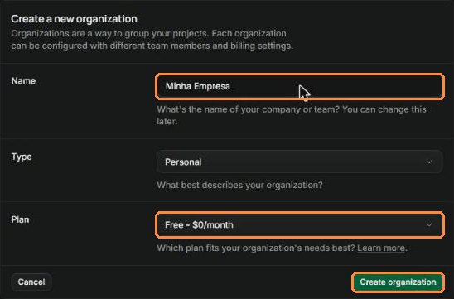Screen dimensions: 454x299
Task: Click the Cancel button
Action: [31, 282]
